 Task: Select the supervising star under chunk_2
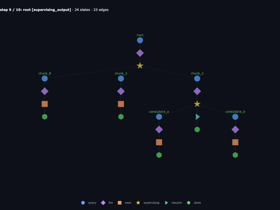tap(197, 104)
